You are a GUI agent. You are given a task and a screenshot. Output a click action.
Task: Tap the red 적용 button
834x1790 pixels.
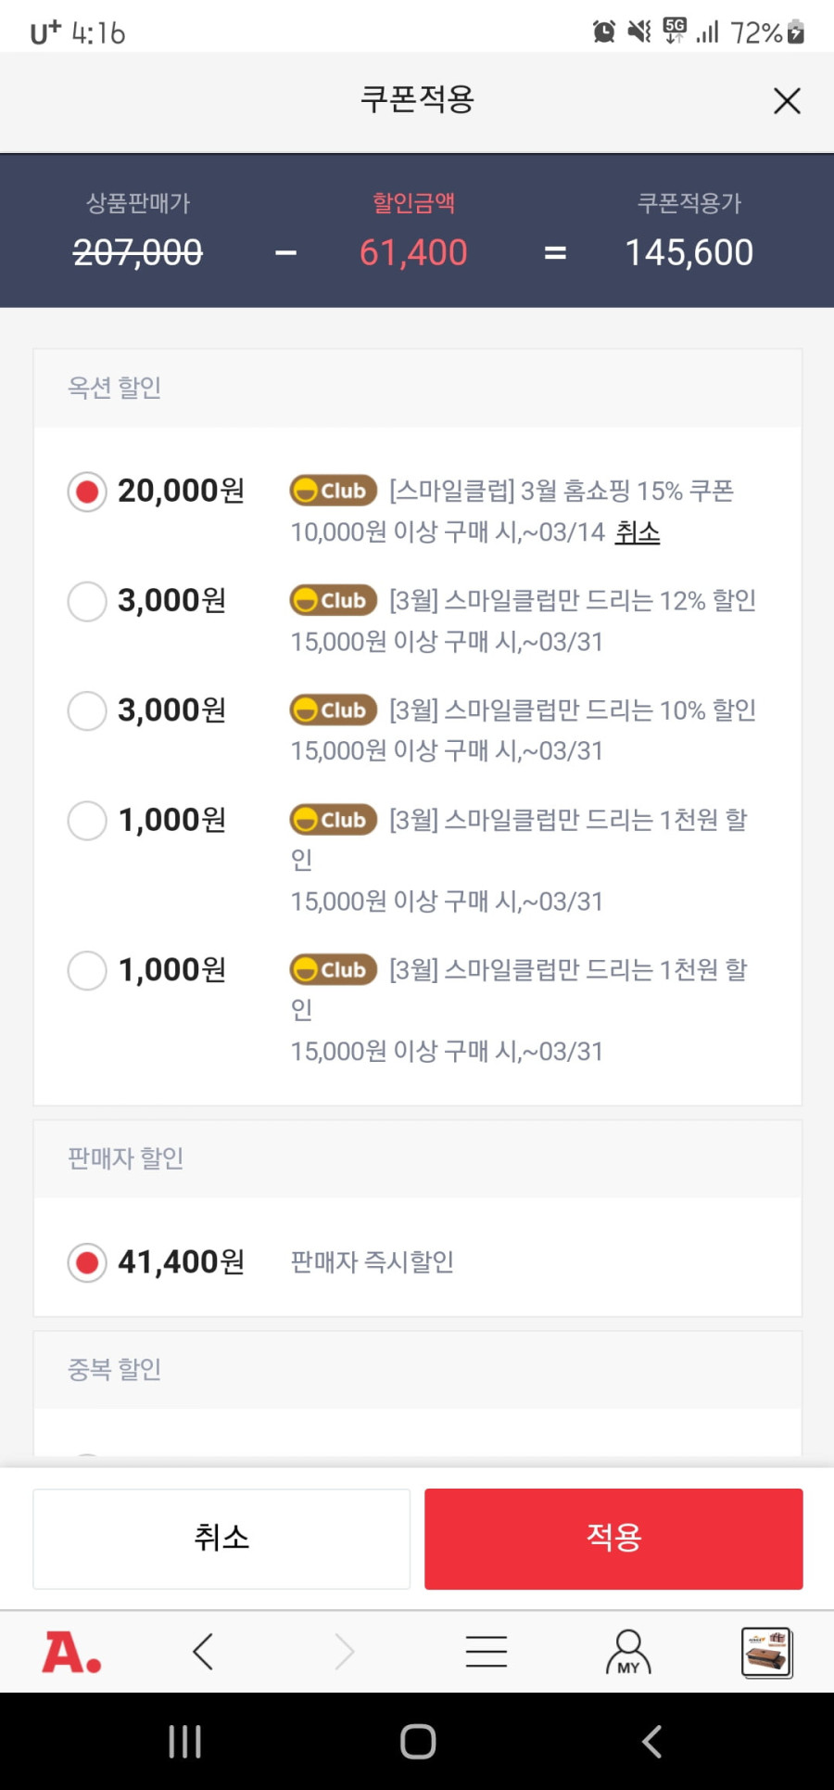pos(613,1539)
